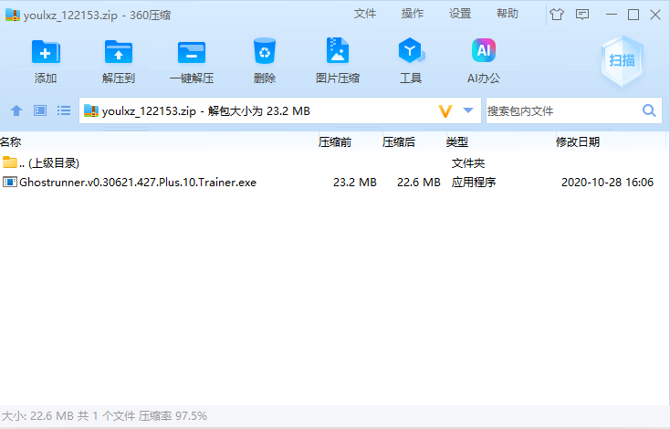The width and height of the screenshot is (670, 429).
Task: Close the 360压缩 window
Action: pos(655,15)
